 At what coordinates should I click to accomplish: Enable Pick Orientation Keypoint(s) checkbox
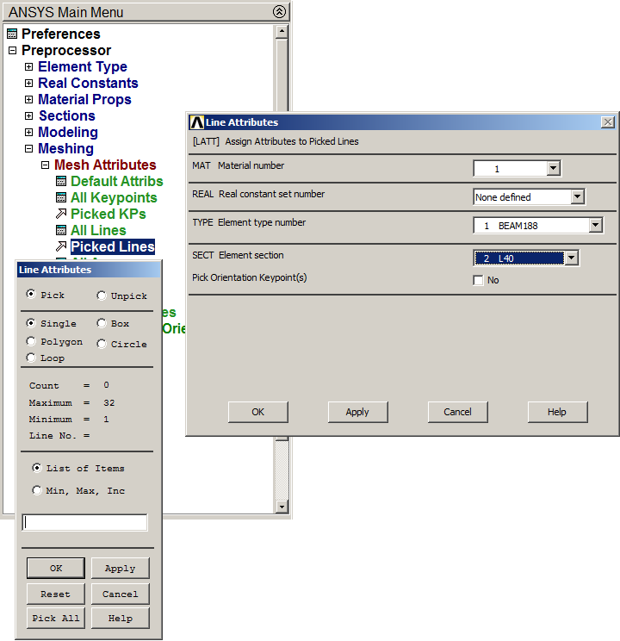[478, 280]
